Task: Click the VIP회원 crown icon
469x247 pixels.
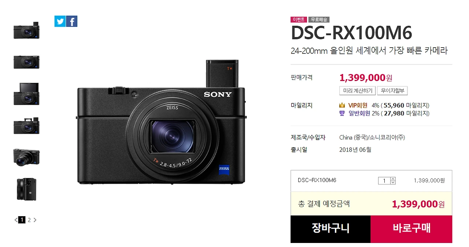Action: point(342,106)
